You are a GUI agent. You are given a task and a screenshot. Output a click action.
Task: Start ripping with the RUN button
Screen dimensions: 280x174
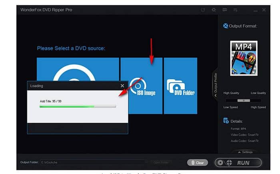tap(238, 163)
